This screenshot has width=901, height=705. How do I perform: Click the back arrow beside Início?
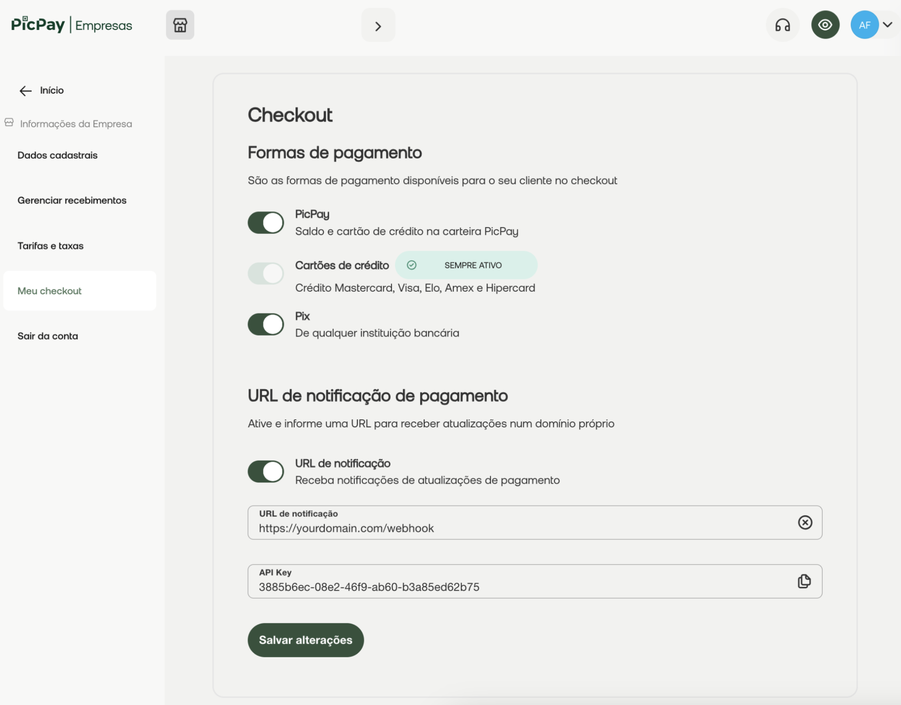coord(25,91)
